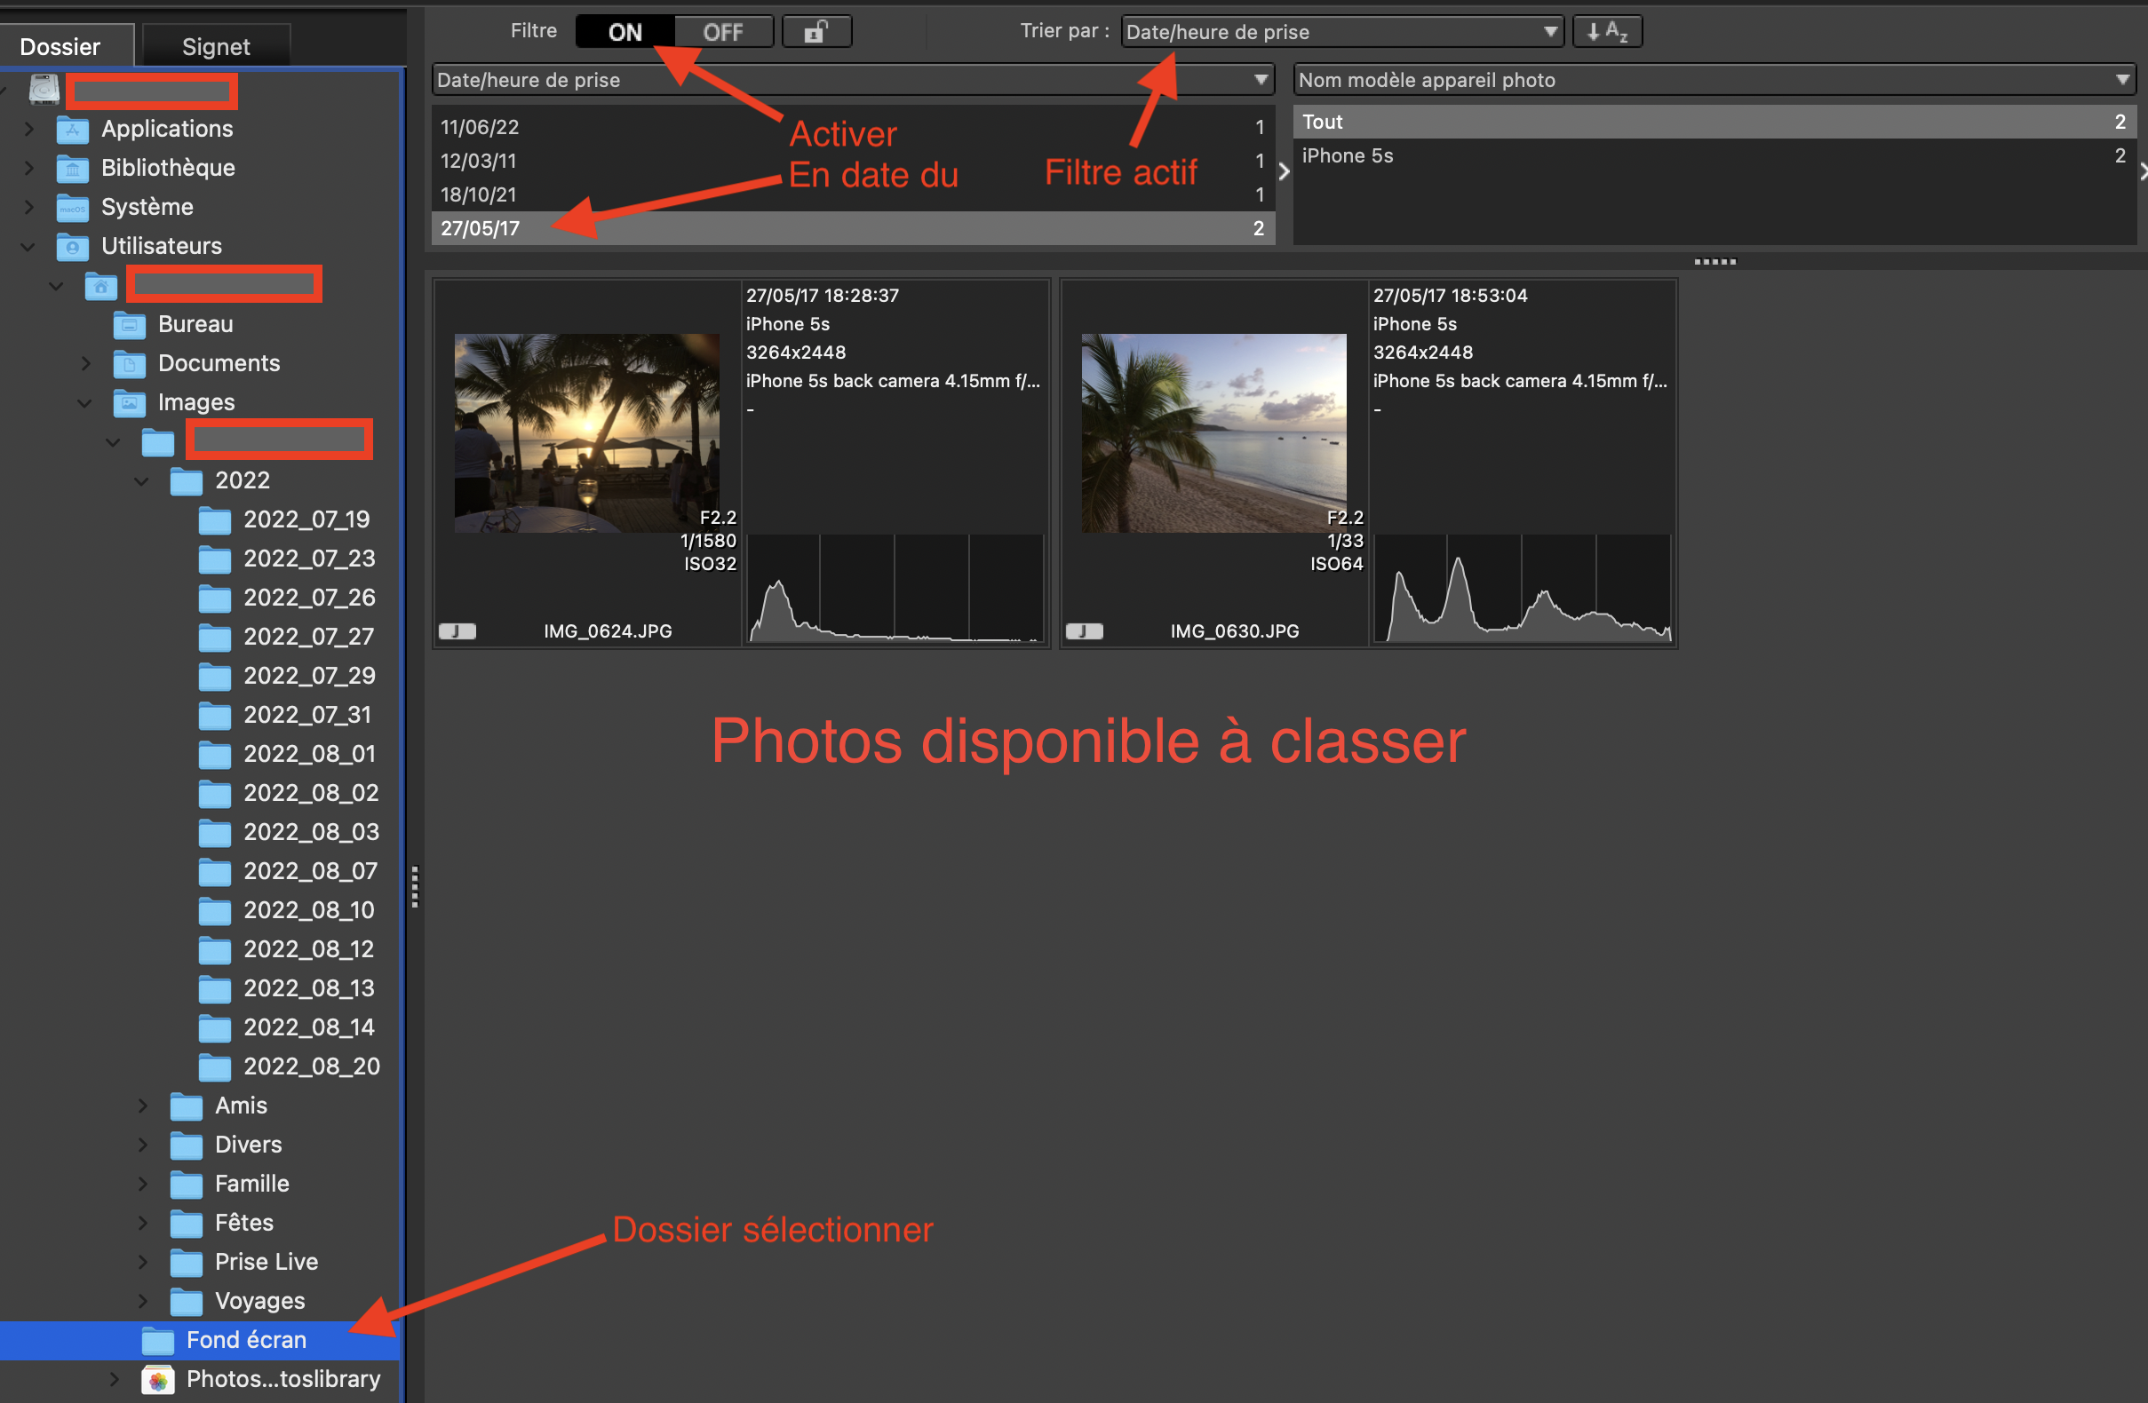Viewport: 2148px width, 1403px height.
Task: Collapse the 2022 folder
Action: 142,481
